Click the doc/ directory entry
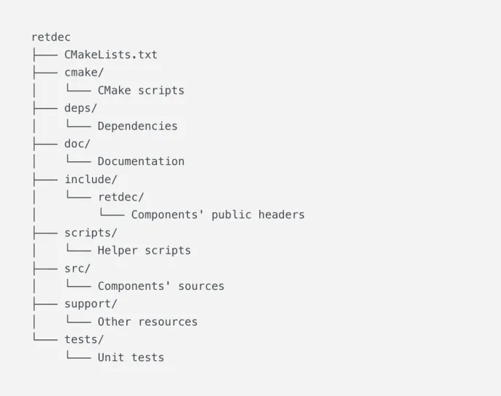Image resolution: width=501 pixels, height=396 pixels. (x=78, y=144)
